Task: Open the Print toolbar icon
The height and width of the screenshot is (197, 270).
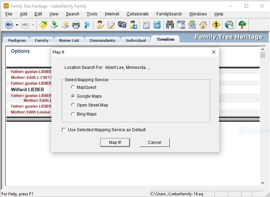Action: click(76, 25)
